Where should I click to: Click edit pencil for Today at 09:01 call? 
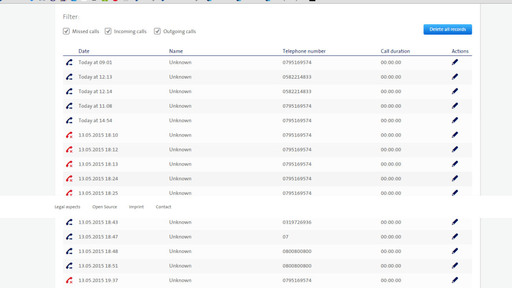click(x=455, y=62)
